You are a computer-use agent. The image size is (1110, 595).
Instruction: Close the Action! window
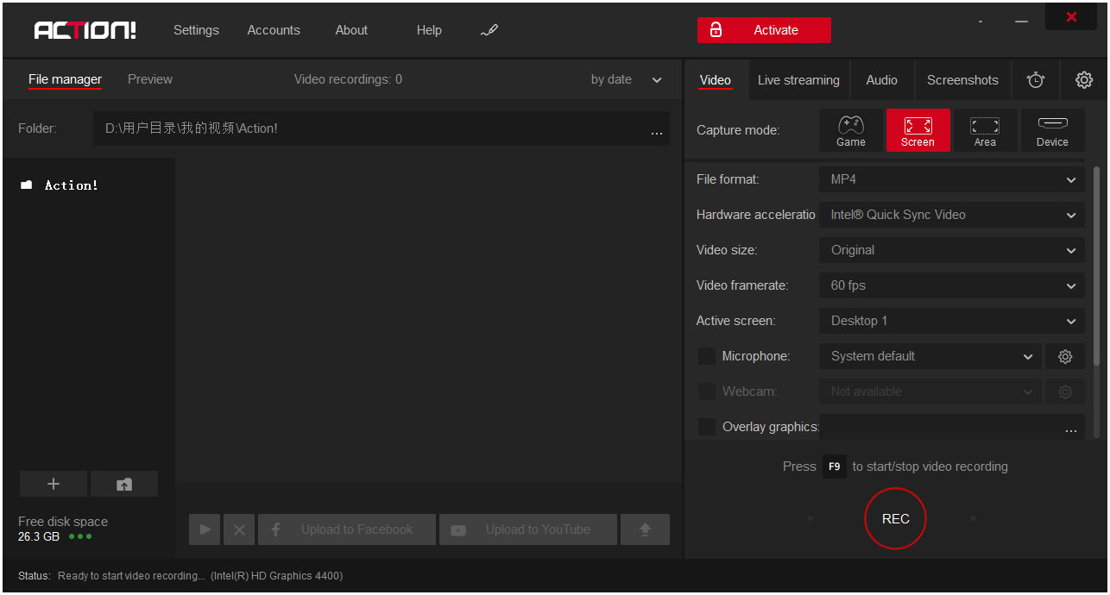(x=1071, y=17)
